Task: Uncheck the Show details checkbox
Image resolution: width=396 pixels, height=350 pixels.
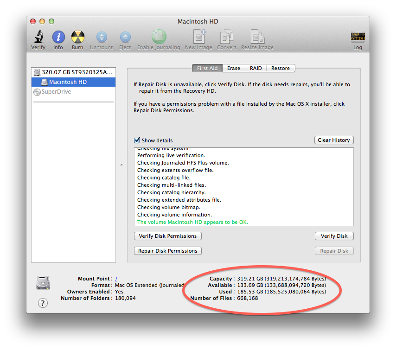Action: (x=137, y=140)
